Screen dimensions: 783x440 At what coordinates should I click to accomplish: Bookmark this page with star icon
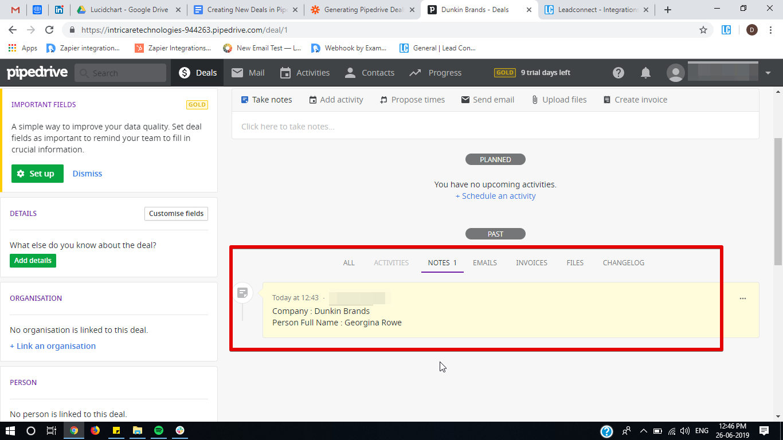703,30
